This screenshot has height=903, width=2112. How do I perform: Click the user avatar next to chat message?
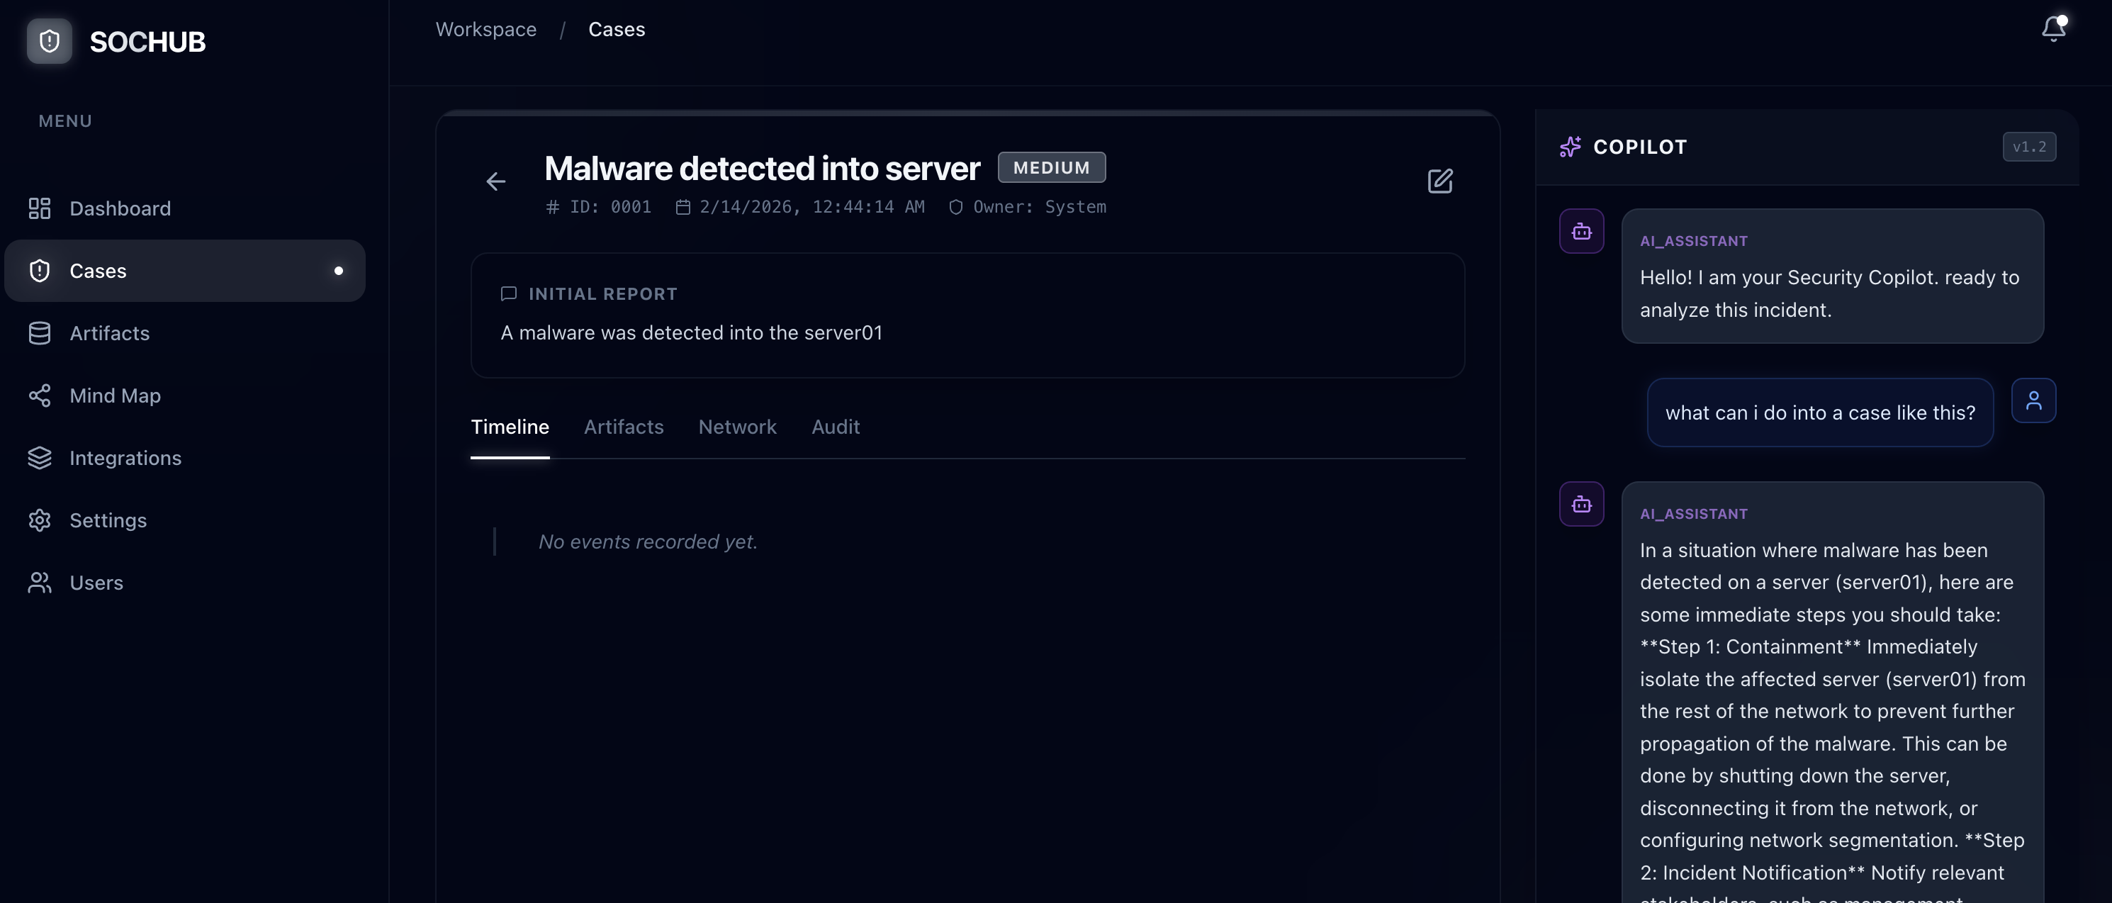click(2034, 400)
